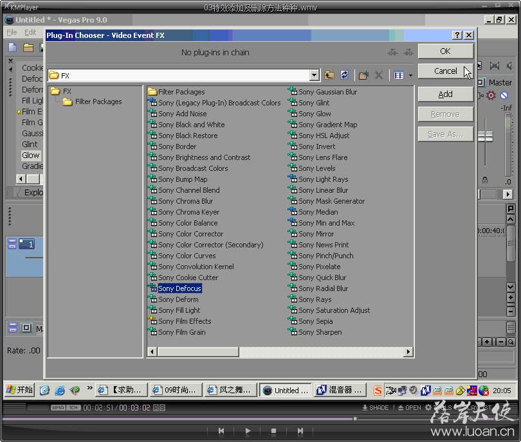The height and width of the screenshot is (442, 521).
Task: Select Glow in the Vegas effects list
Action: pos(31,155)
